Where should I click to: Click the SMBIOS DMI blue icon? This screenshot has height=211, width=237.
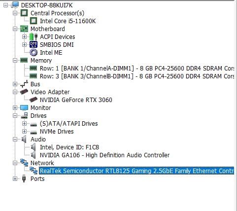34,44
